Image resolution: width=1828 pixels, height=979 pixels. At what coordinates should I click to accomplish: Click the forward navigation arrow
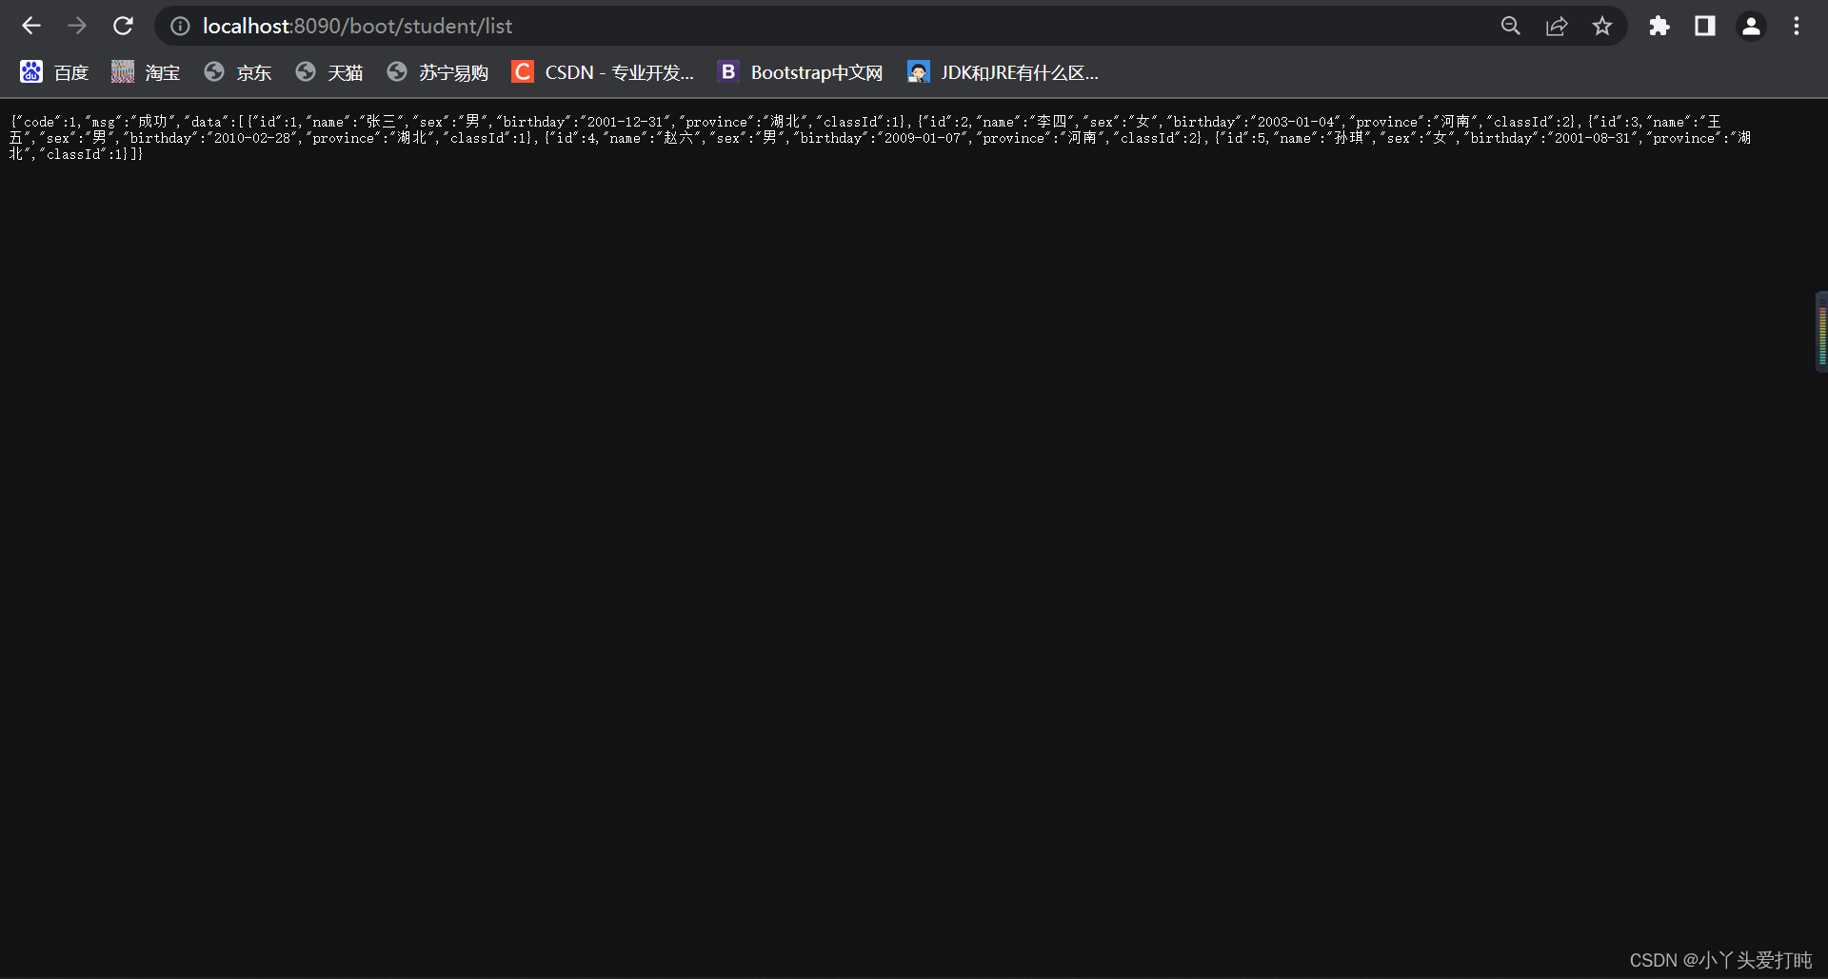tap(77, 26)
